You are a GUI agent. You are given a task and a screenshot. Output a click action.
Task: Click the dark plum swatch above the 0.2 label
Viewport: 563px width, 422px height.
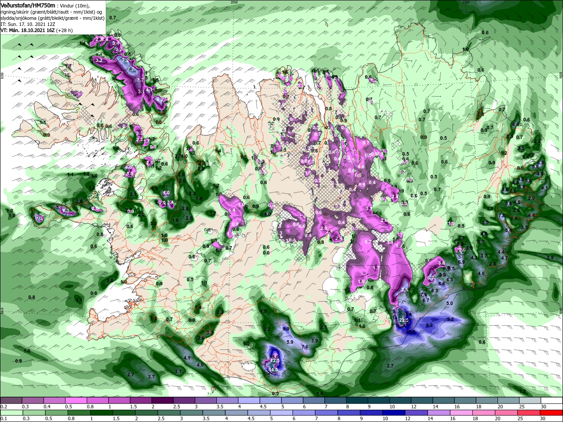click(x=11, y=400)
